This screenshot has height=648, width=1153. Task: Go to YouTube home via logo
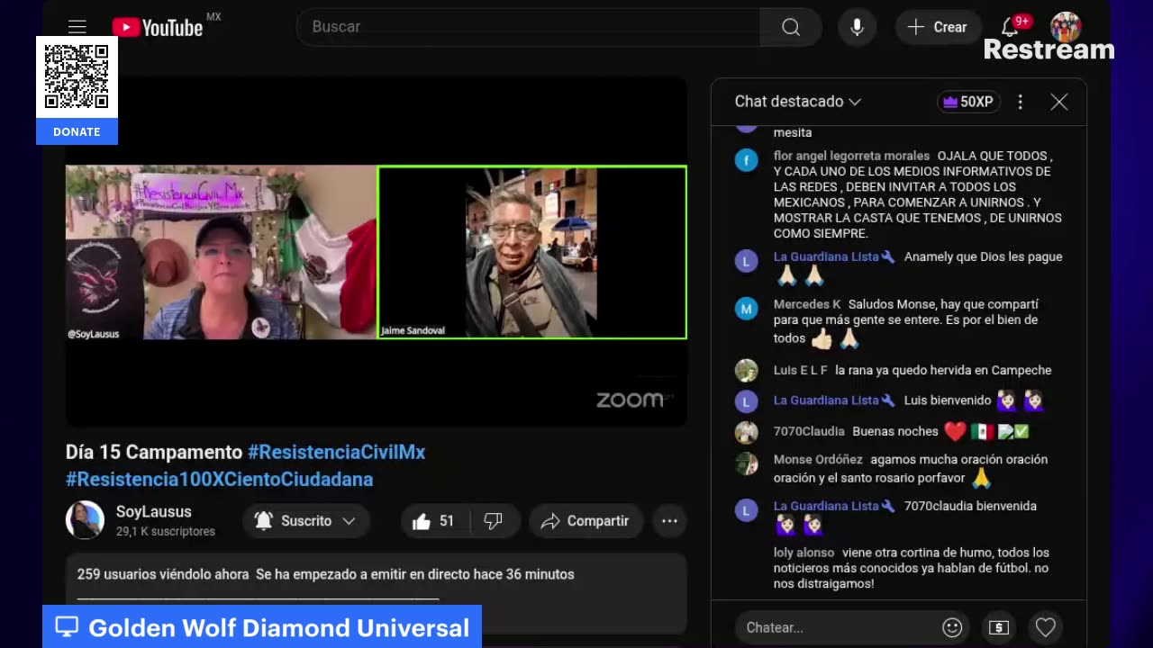click(x=158, y=27)
